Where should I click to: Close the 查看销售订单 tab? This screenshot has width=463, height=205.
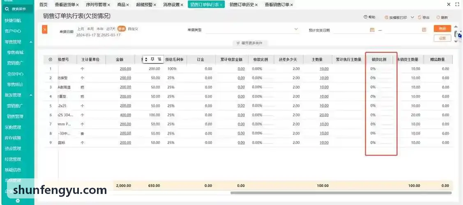[x=291, y=5]
